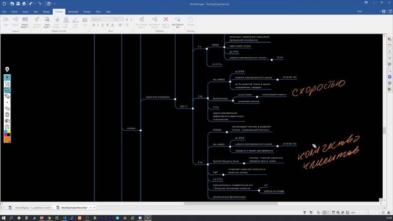This screenshot has height=221, width=393.
Task: Switch to the Design ribbon tab
Action: pyautogui.click(x=47, y=12)
